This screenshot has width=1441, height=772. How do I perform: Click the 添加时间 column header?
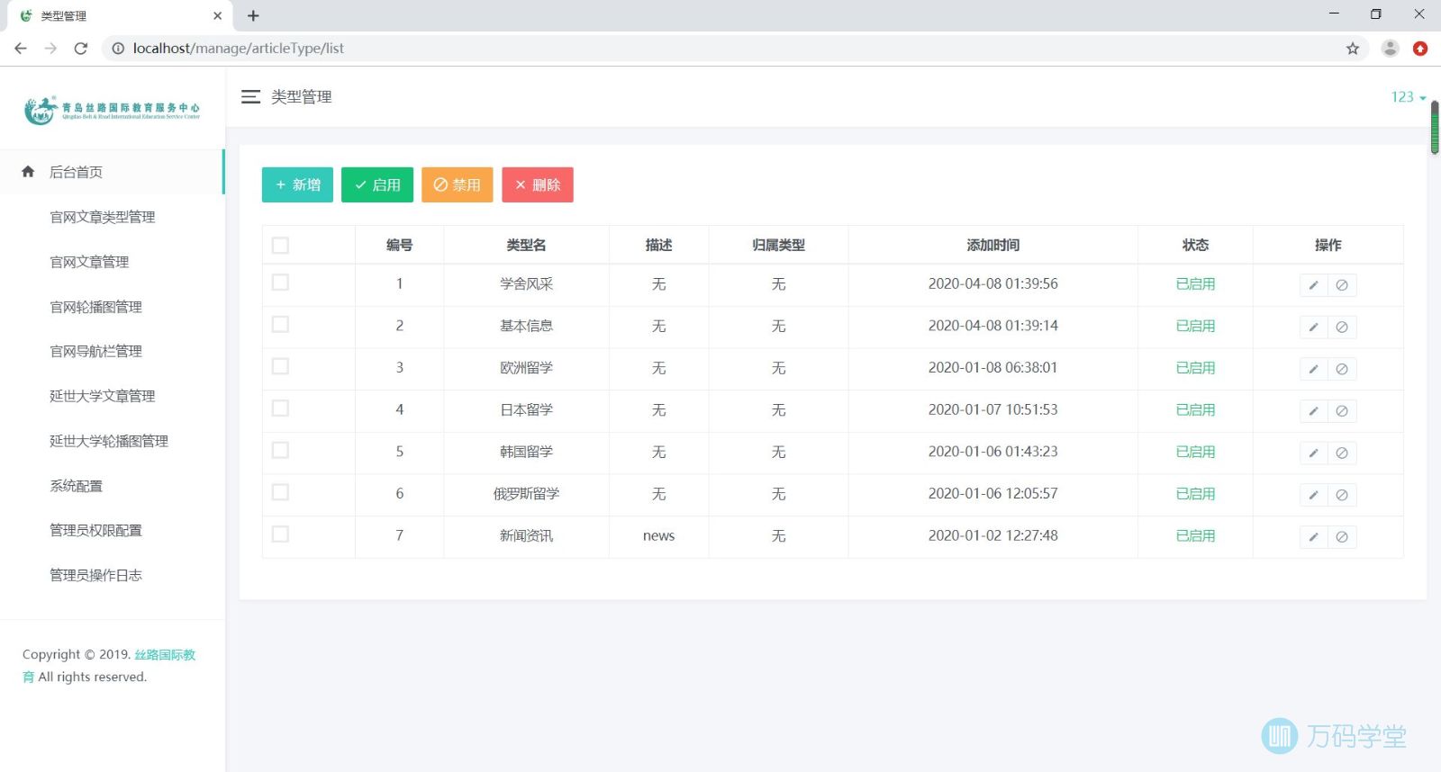click(992, 245)
